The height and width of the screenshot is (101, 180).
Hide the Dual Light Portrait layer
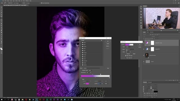[144, 56]
